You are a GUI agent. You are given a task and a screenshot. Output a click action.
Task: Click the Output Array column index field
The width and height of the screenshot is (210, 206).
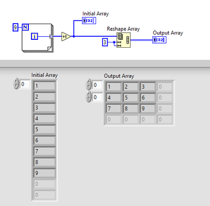pyautogui.click(x=97, y=97)
